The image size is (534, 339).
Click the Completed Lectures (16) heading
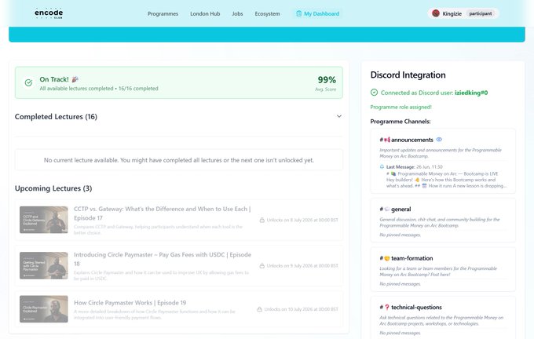tap(56, 117)
